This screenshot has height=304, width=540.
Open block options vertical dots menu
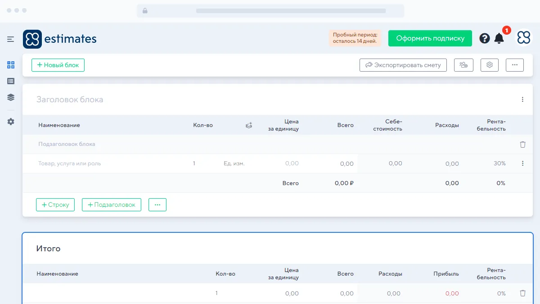tap(522, 100)
